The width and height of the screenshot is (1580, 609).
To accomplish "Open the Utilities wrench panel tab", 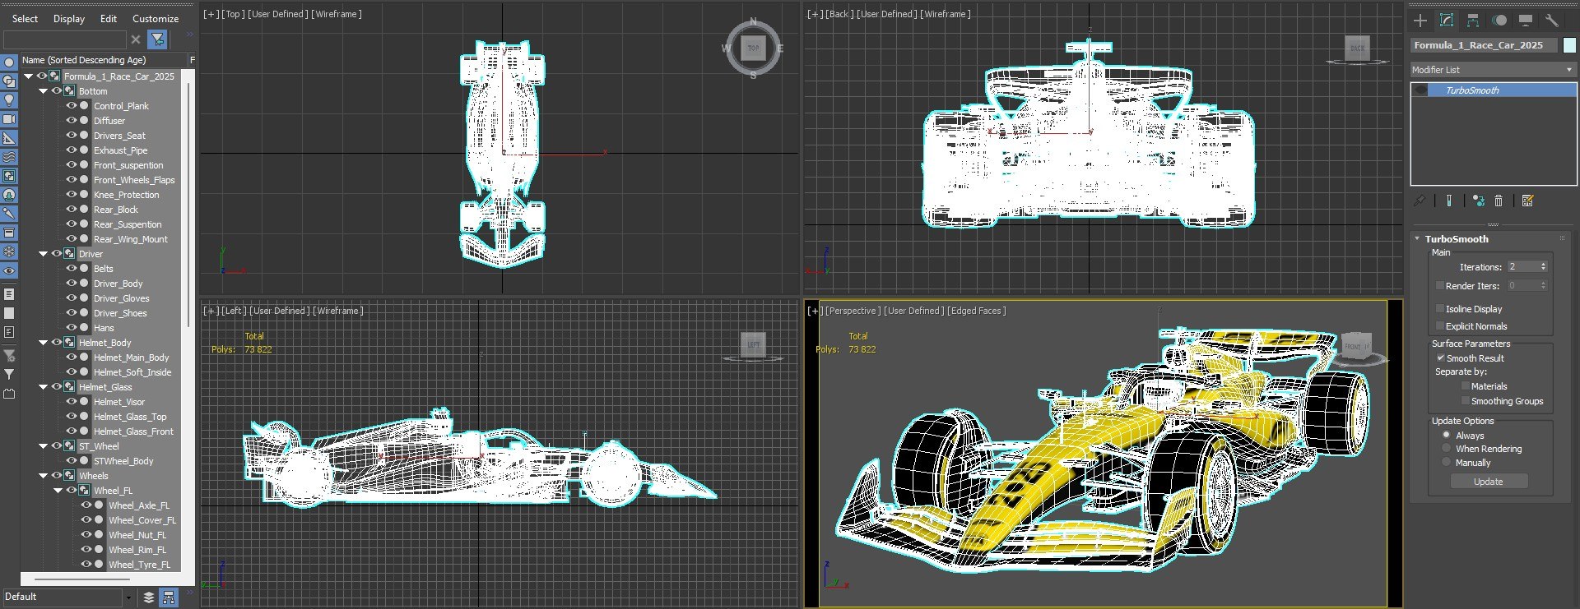I will point(1552,21).
